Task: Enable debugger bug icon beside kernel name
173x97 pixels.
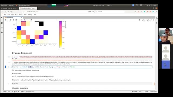Action: point(139,20)
